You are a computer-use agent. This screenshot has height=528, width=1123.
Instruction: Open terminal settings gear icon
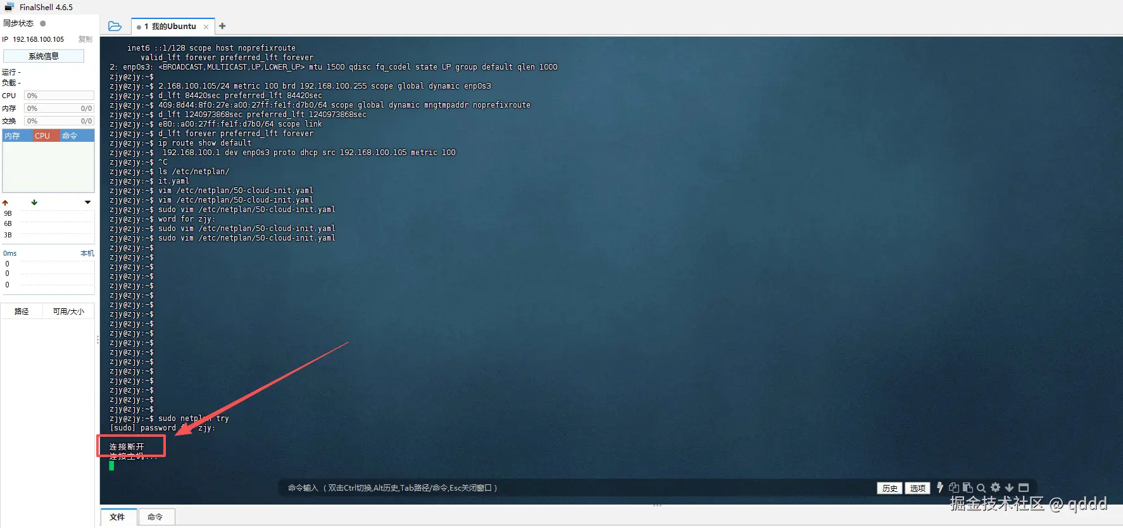995,487
